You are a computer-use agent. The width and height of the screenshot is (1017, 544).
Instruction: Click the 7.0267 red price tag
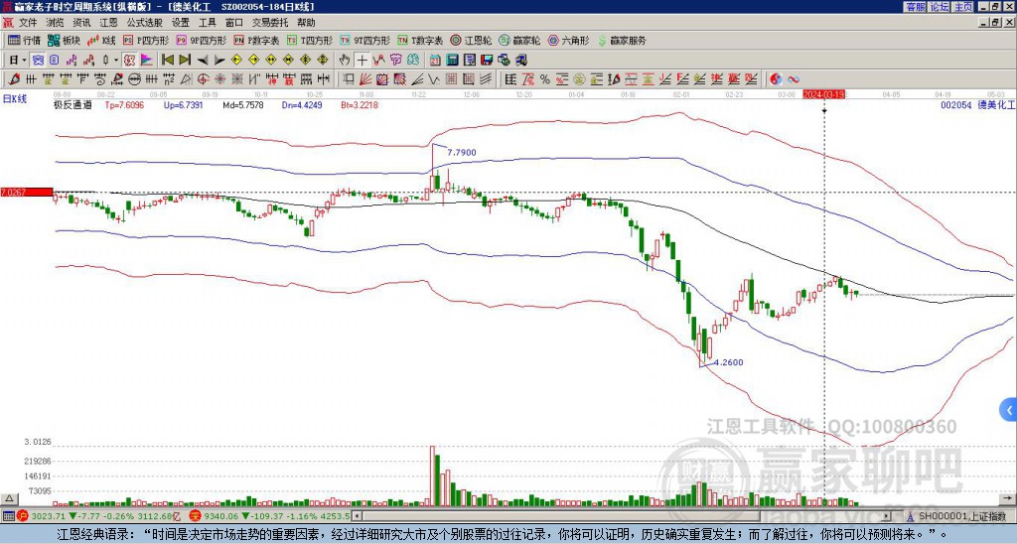pos(27,192)
